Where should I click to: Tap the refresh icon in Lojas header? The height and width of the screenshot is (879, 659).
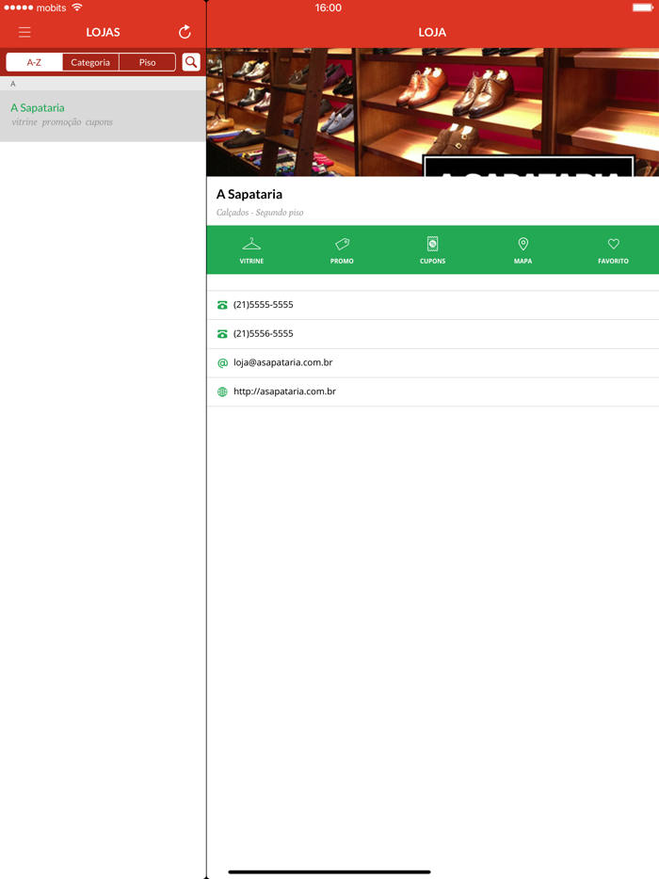point(185,32)
